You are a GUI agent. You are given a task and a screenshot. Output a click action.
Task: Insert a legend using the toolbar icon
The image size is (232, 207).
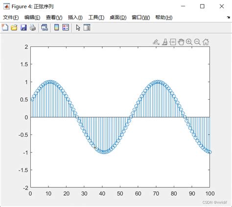click(66, 27)
